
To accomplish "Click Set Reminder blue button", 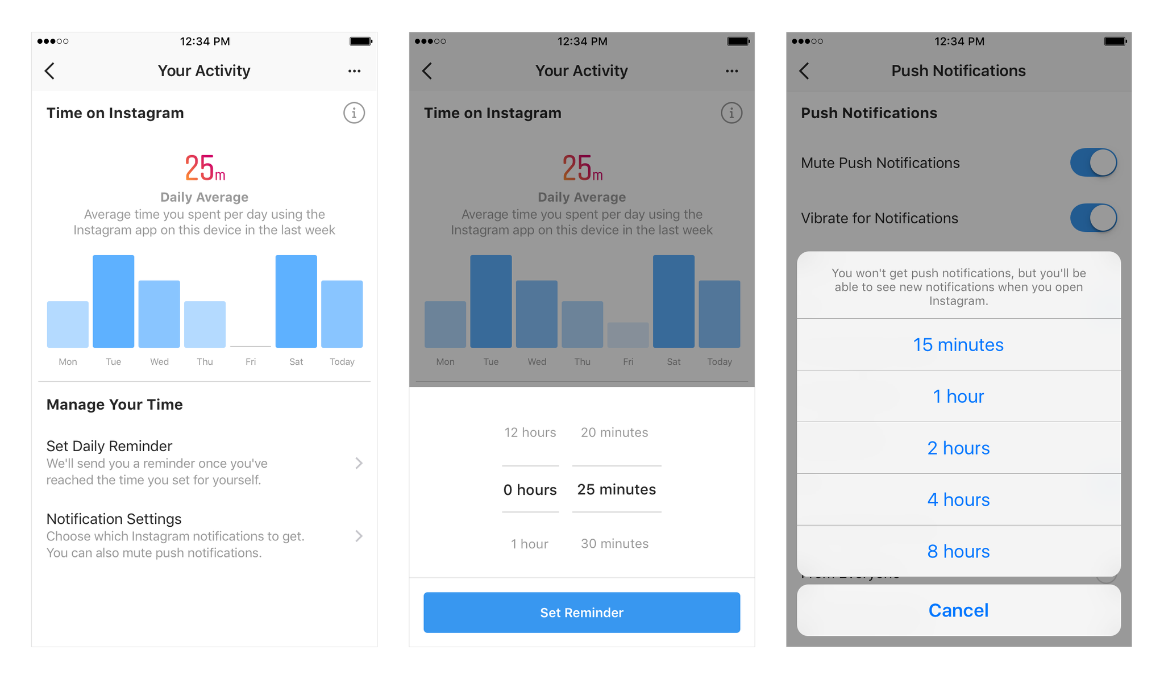I will (582, 612).
